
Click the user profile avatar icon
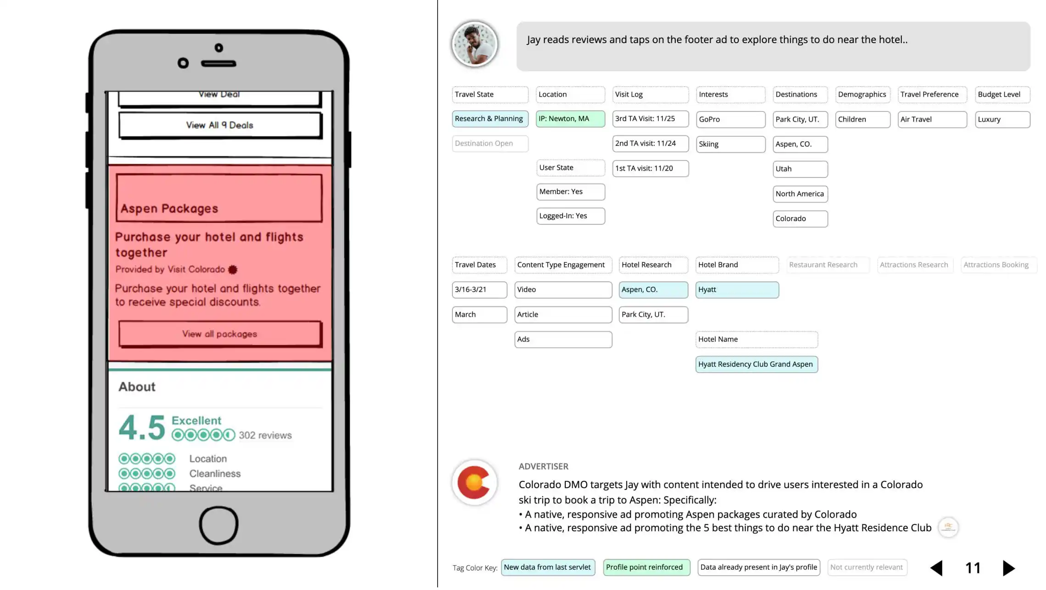(x=474, y=45)
